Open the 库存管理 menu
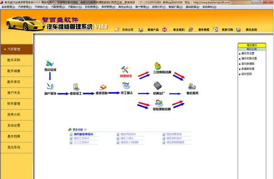The width and height of the screenshot is (274, 179). coord(108,7)
